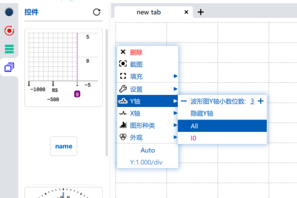
Task: Open the 填充 submenu
Action: [x=148, y=76]
